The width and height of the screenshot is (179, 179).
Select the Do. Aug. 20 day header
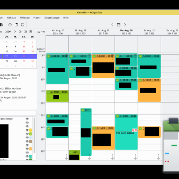(126, 32)
